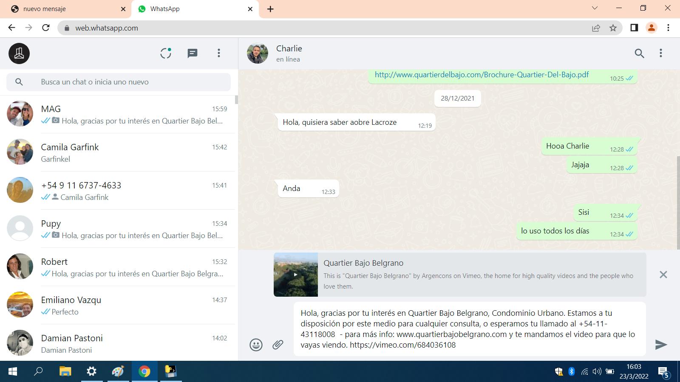Viewport: 680px width, 382px height.
Task: Open the Windows Start menu
Action: (13, 371)
